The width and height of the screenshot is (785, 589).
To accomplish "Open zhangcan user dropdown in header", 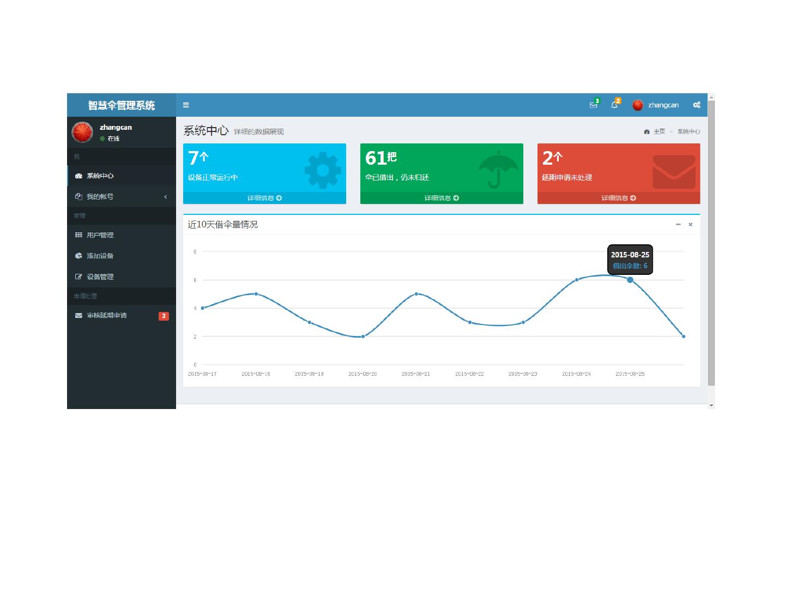I will (656, 105).
